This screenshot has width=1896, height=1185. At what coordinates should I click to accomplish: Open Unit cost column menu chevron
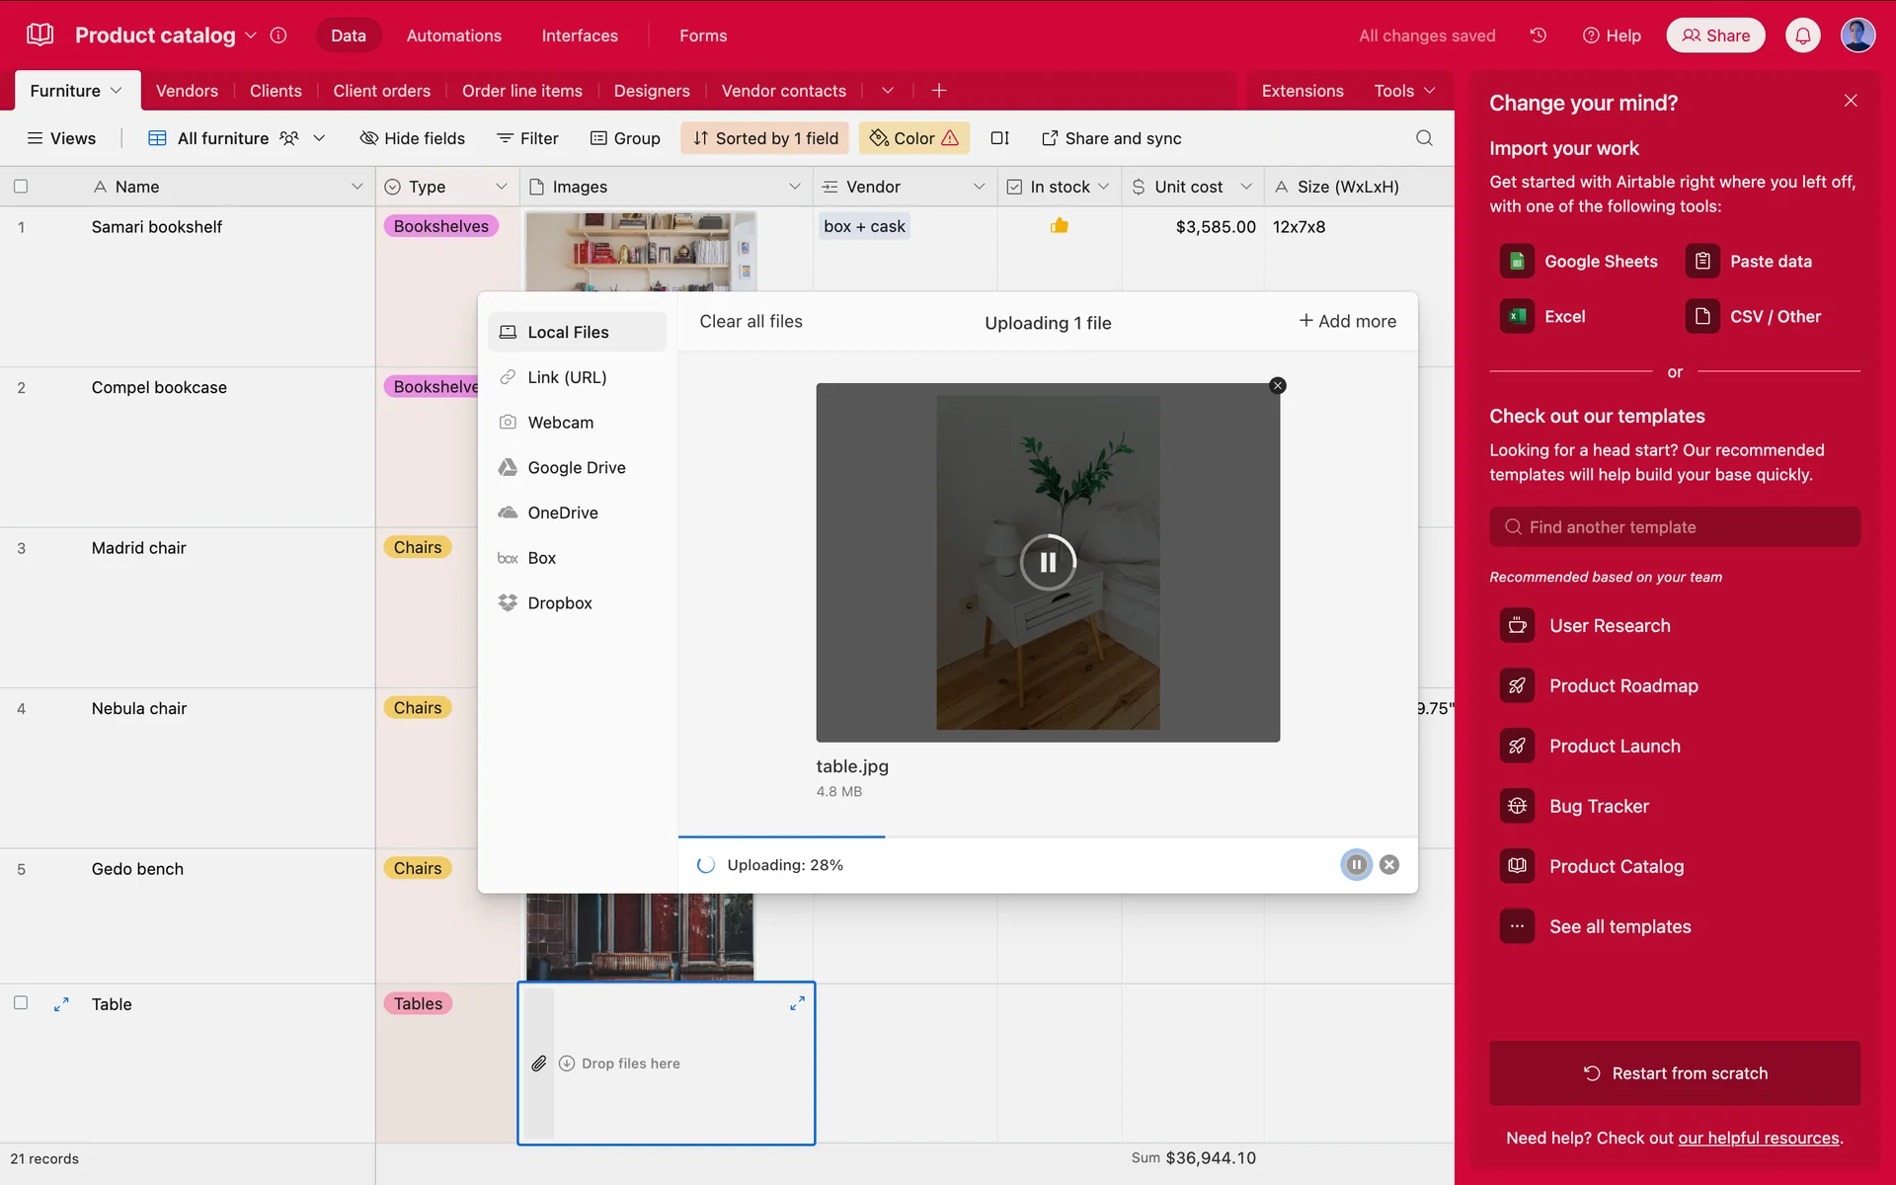tap(1246, 187)
